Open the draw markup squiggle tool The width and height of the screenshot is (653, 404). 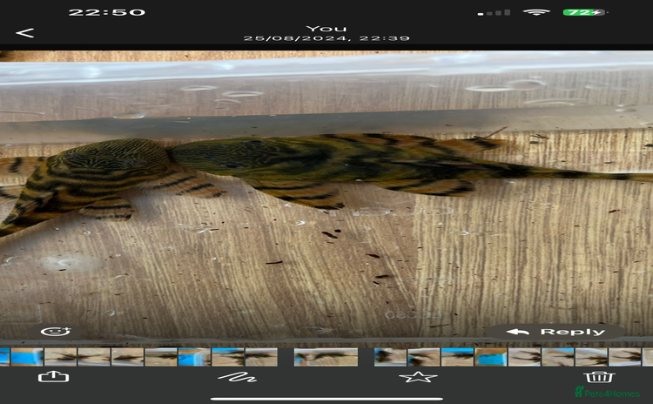(x=237, y=377)
